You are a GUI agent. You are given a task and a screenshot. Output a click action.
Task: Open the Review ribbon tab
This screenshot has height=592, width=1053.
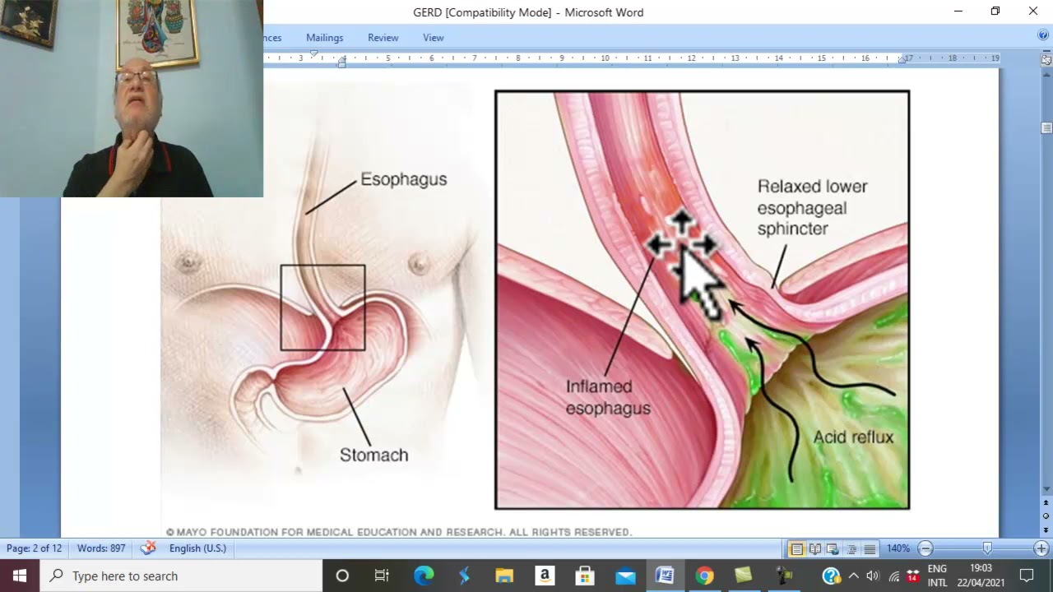[383, 38]
